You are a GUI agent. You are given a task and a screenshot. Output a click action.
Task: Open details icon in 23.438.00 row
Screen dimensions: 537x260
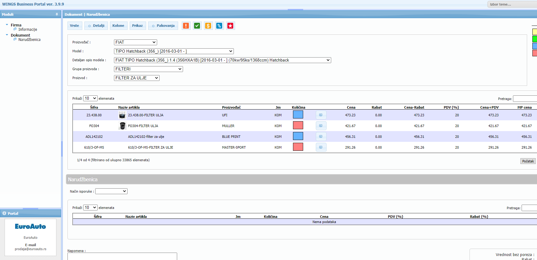pos(321,115)
